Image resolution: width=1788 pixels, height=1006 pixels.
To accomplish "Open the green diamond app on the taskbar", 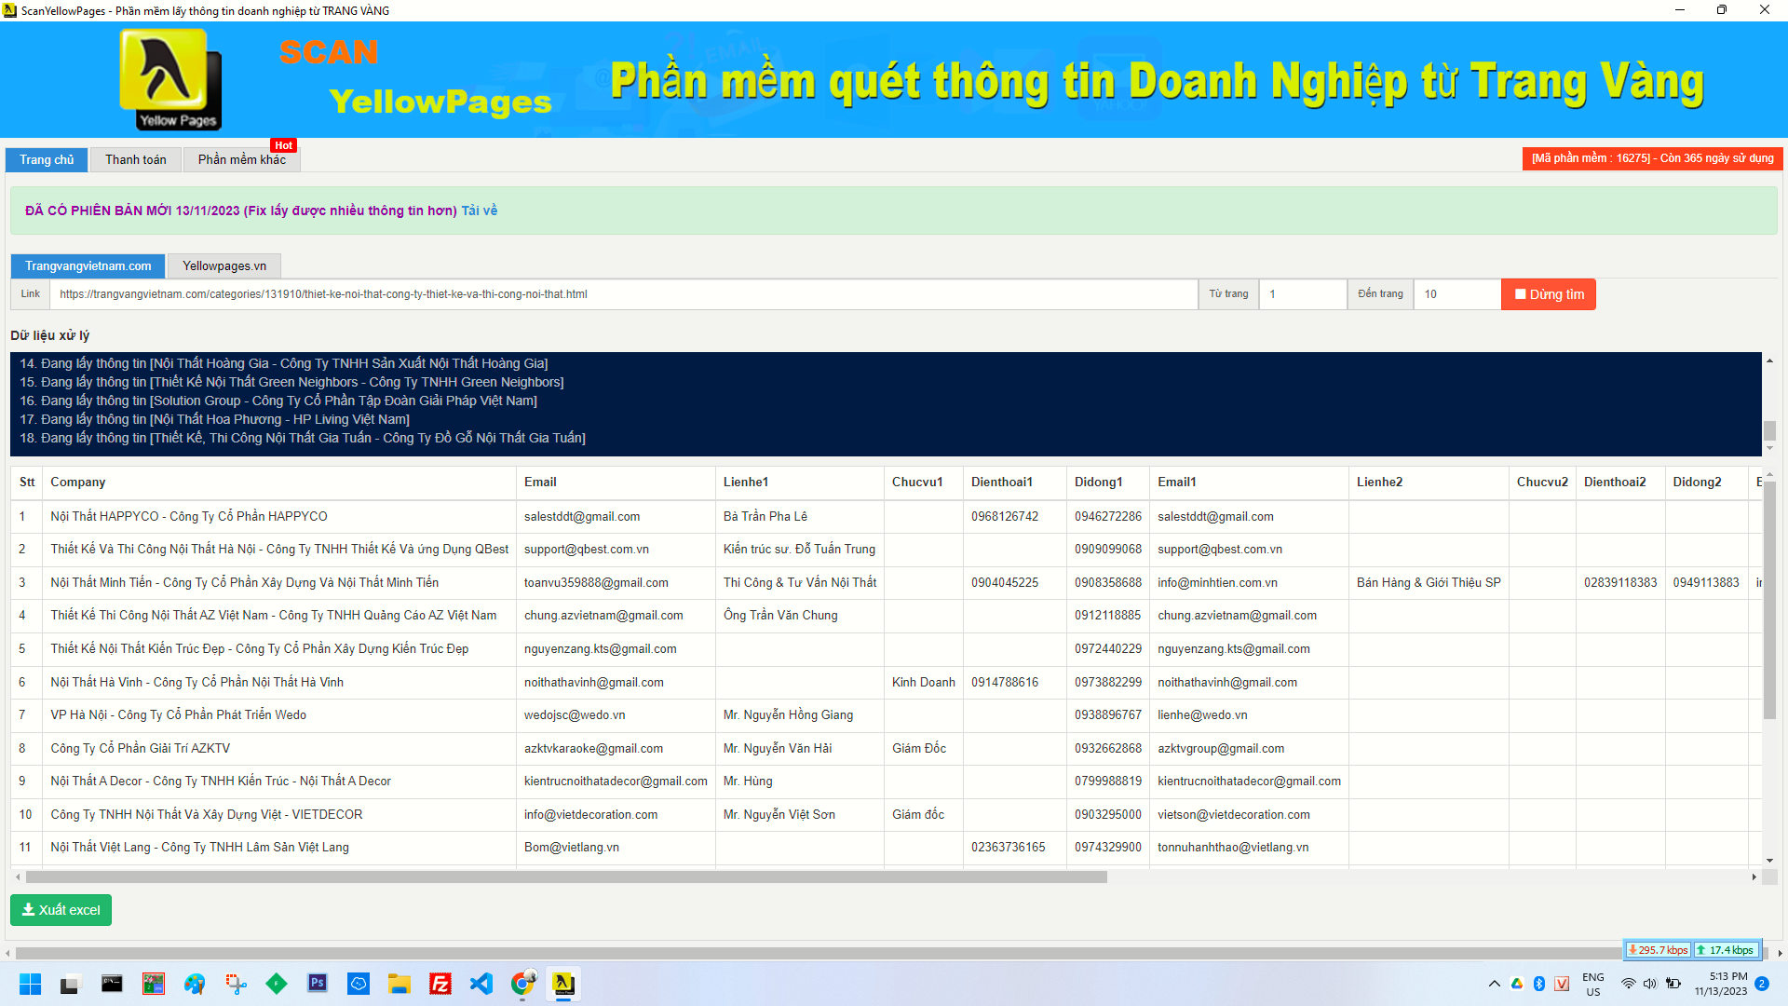I will coord(277,984).
